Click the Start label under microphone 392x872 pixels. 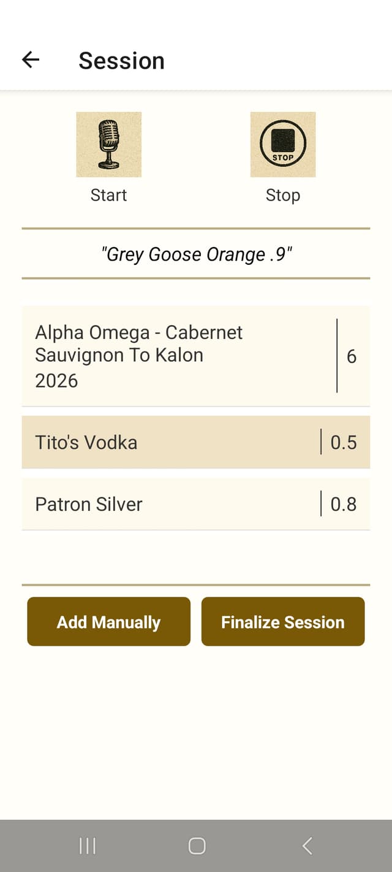coord(108,195)
